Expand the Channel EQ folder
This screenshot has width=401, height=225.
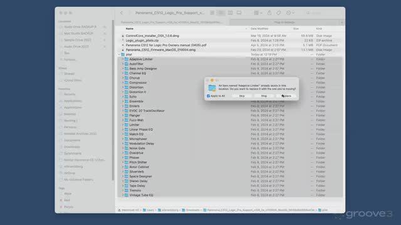(x=123, y=73)
